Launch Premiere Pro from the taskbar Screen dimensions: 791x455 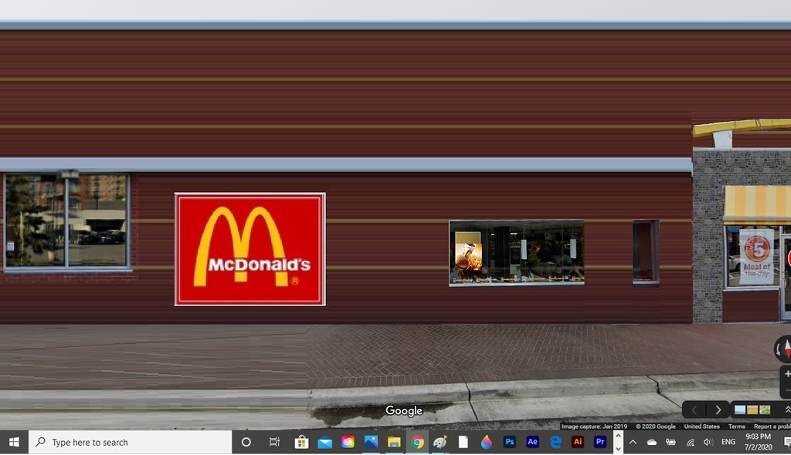[x=599, y=442]
